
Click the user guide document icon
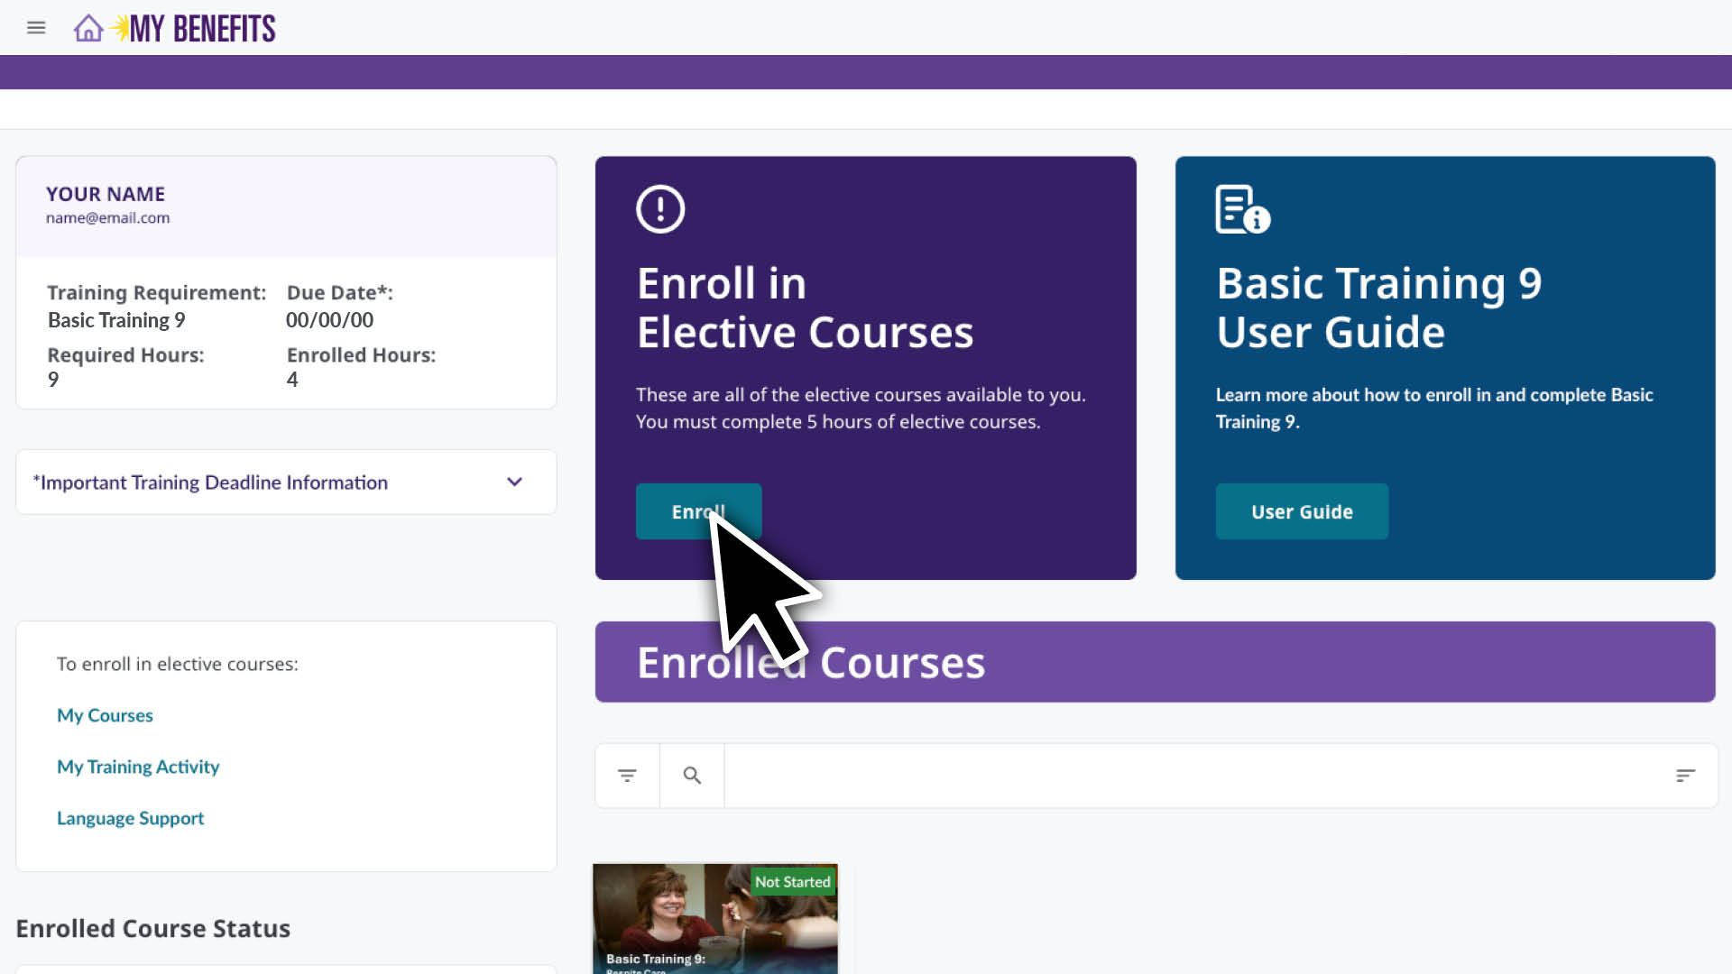point(1241,209)
